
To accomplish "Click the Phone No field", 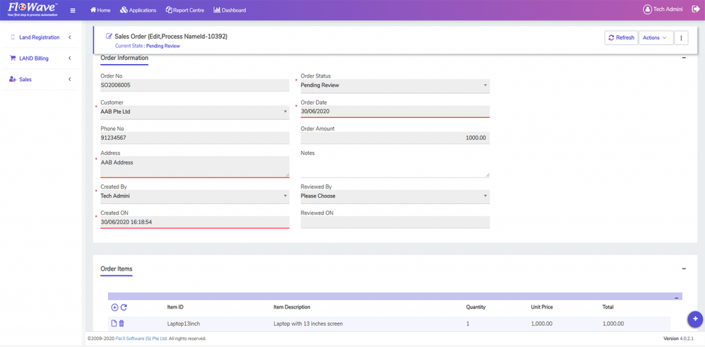I will tap(195, 138).
